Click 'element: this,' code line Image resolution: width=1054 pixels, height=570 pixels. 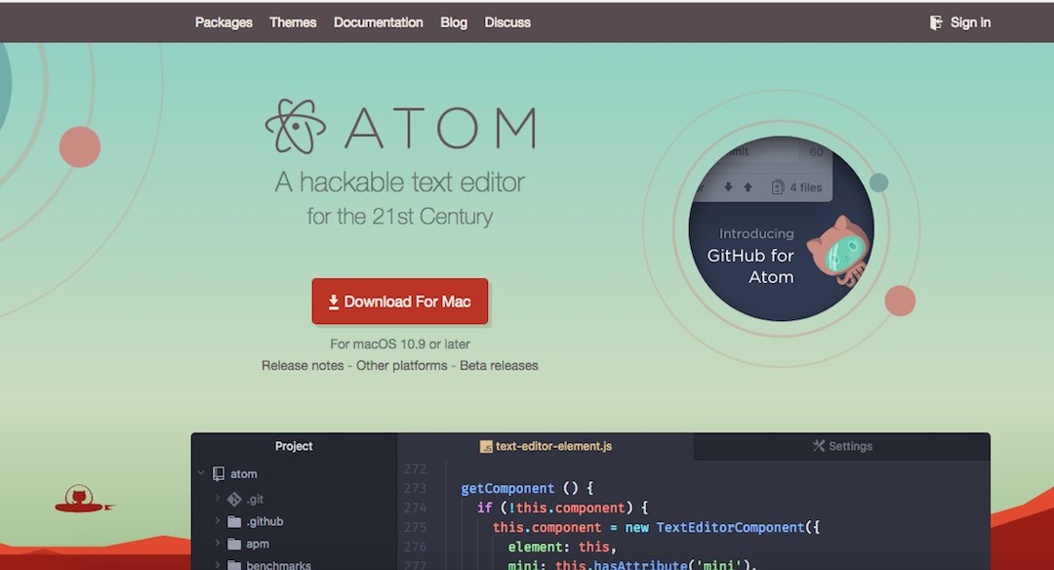tap(562, 548)
